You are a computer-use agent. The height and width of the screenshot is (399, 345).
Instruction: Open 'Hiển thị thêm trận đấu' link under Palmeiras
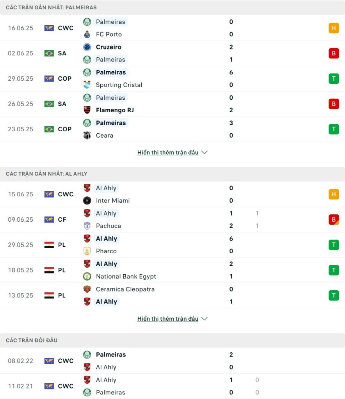(x=168, y=152)
